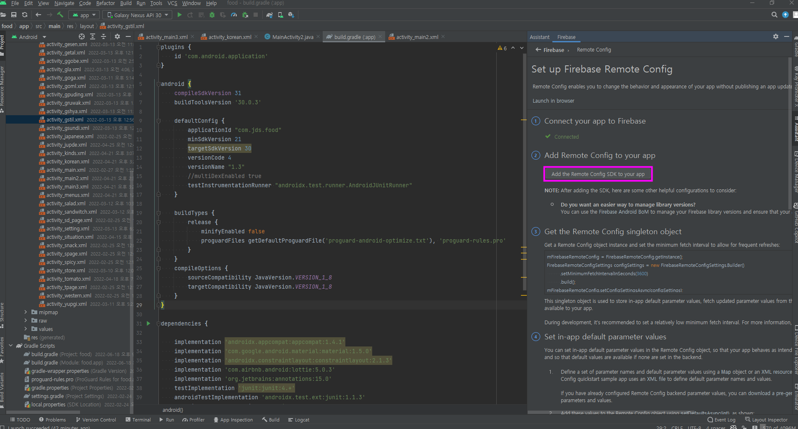Image resolution: width=798 pixels, height=429 pixels.
Task: Expand the values folder
Action: (x=26, y=329)
